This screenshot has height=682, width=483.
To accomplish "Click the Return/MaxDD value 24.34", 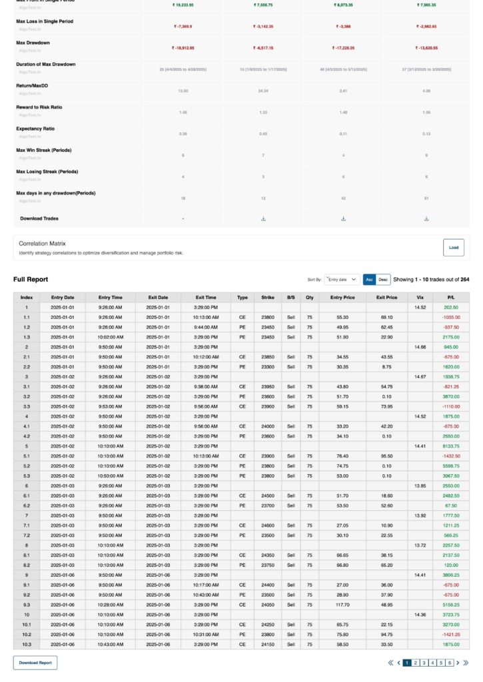I will tap(263, 91).
